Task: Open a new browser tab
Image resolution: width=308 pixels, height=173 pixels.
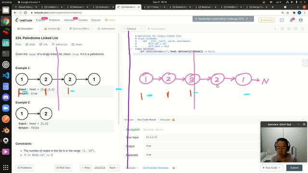Action: [273, 7]
